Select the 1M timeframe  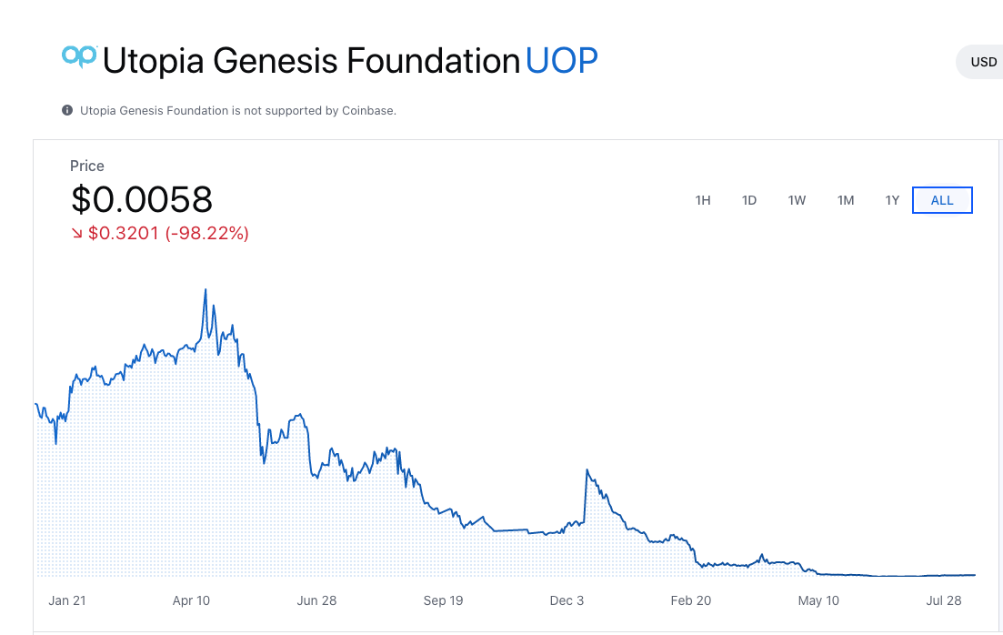click(x=845, y=199)
